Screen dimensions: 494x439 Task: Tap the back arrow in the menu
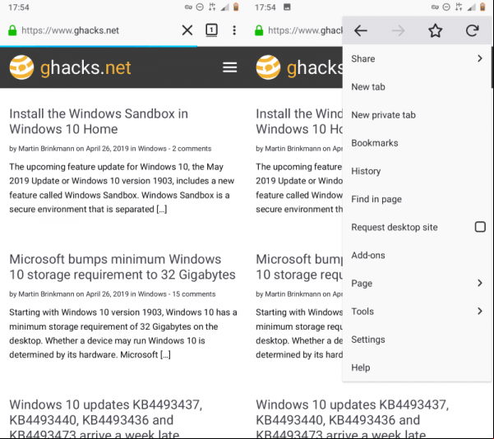coord(361,30)
